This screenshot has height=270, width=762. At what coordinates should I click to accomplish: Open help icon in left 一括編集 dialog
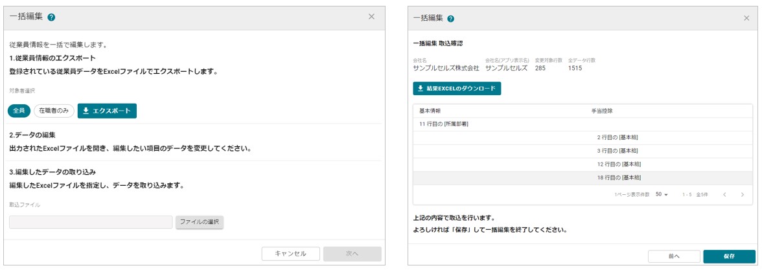click(52, 17)
